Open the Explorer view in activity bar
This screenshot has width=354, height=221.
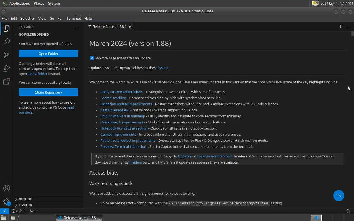(7, 28)
